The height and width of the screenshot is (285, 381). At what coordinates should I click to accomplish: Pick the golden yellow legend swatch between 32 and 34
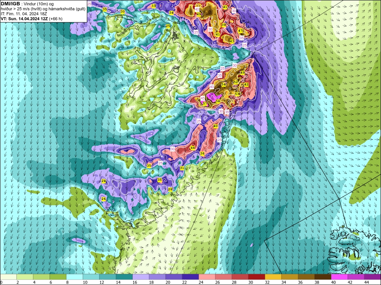273,277
